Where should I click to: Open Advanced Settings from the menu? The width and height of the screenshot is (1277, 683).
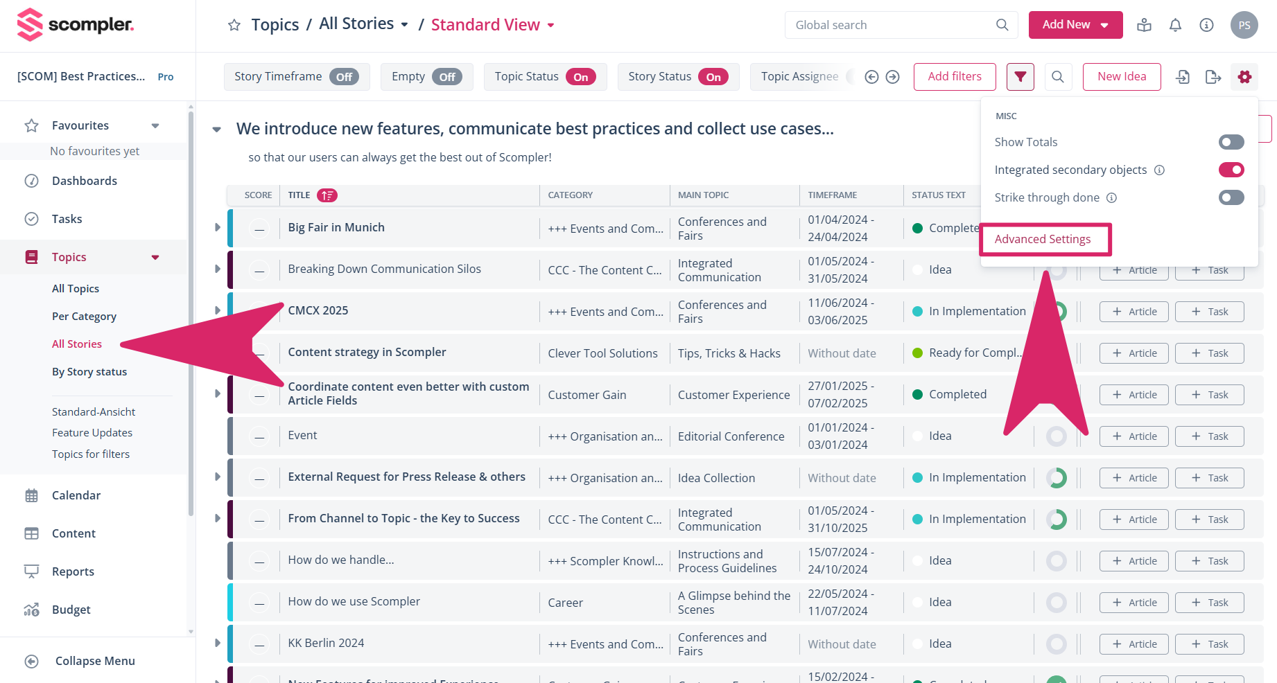pyautogui.click(x=1042, y=239)
